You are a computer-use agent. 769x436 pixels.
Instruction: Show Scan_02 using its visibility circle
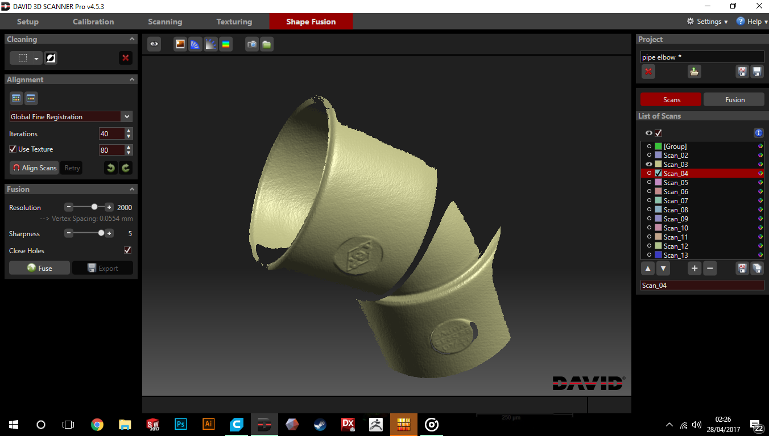pos(649,155)
